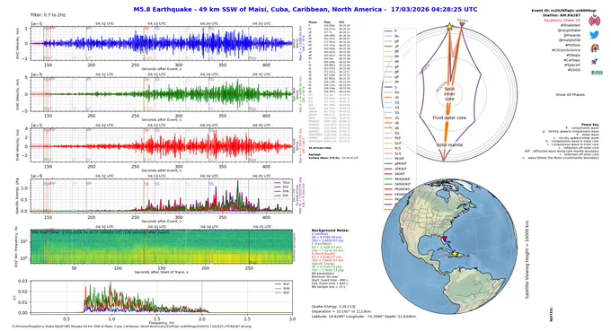Screen dimensions: 611x331
Task: Click the Raspberry Shake logo icon
Action: 594,21
